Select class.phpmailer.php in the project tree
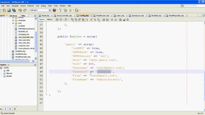This screenshot has height=115, width=205. click(x=26, y=37)
